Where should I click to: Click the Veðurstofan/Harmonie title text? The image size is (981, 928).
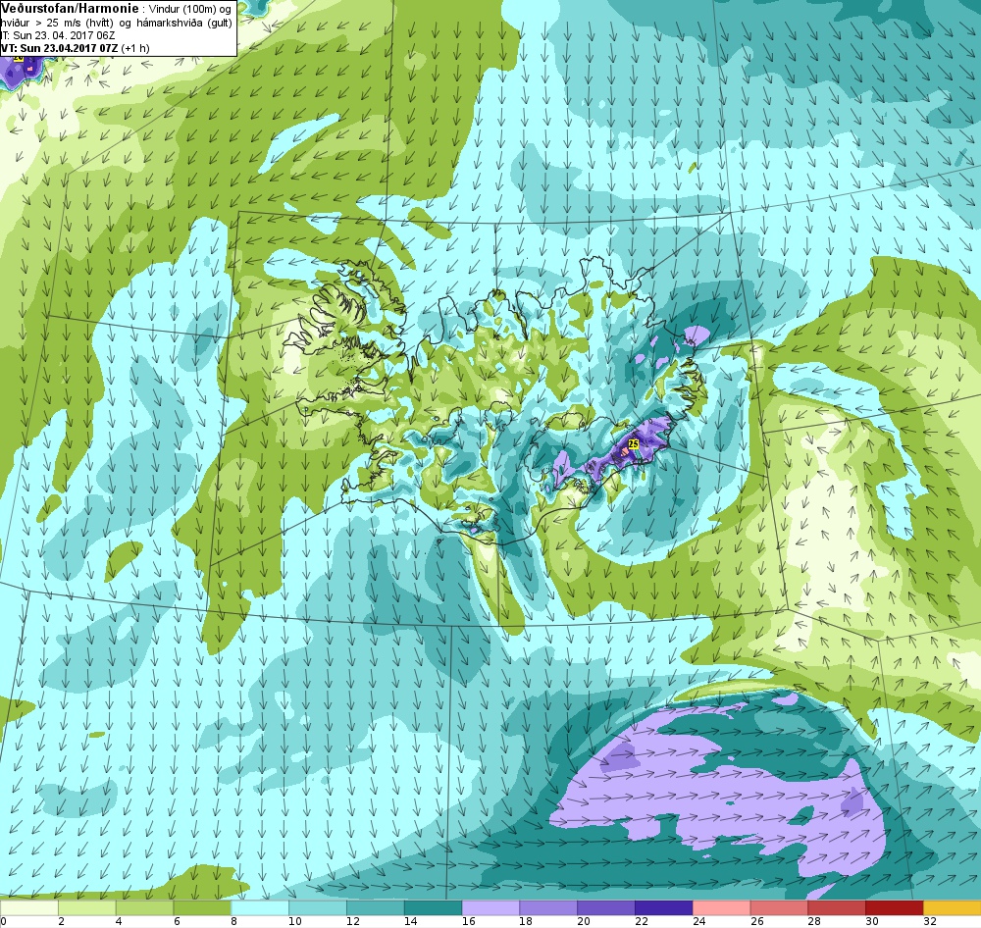(x=70, y=9)
